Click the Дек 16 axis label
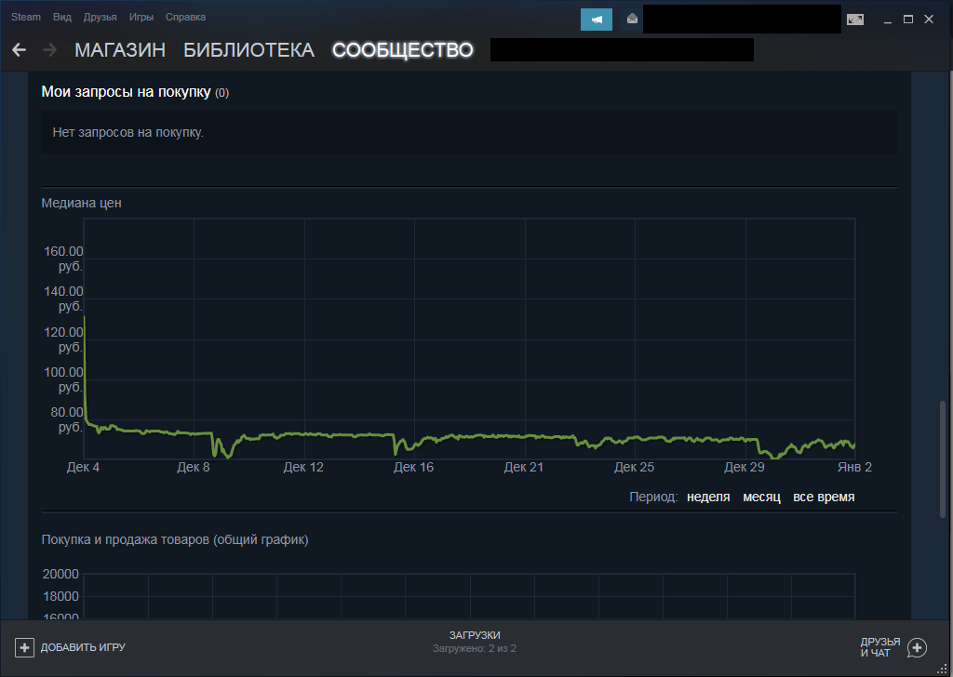Image resolution: width=953 pixels, height=677 pixels. point(413,467)
